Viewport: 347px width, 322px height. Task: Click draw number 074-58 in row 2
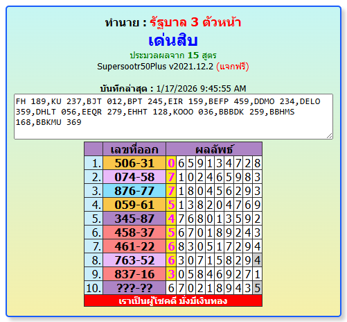(x=134, y=177)
